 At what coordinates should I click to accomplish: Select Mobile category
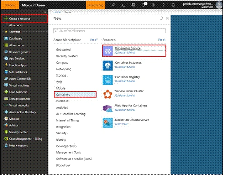(x=61, y=88)
